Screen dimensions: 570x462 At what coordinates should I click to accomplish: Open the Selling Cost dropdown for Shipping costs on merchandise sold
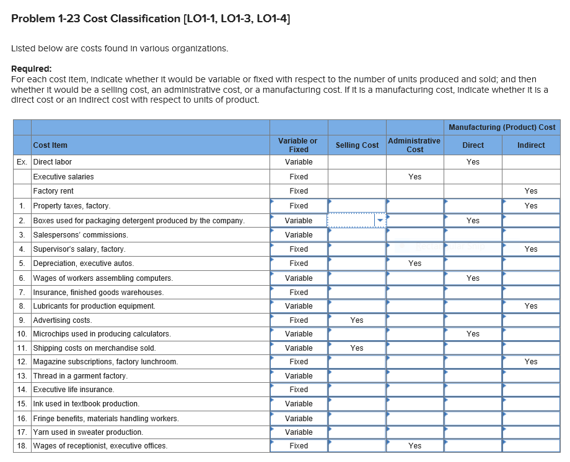[357, 348]
